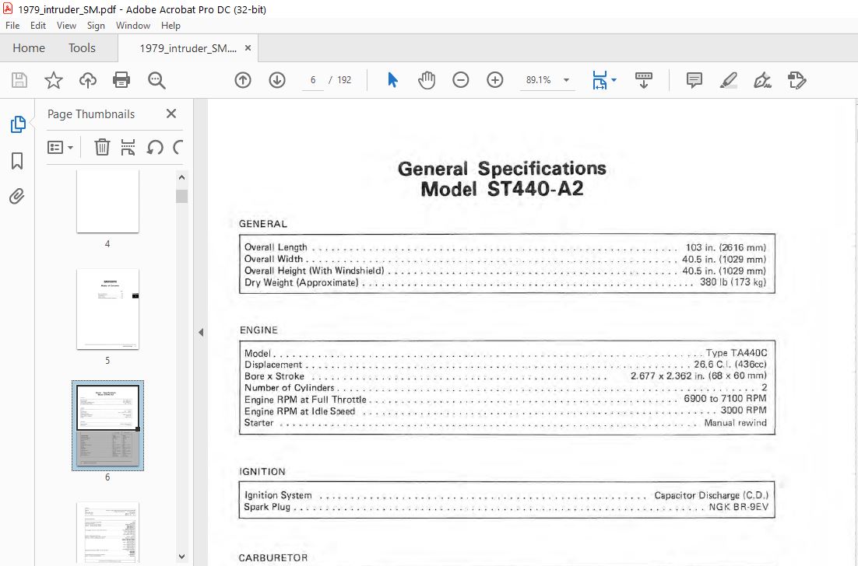Viewport: 858px width, 566px height.
Task: Open the File menu
Action: pyautogui.click(x=12, y=25)
